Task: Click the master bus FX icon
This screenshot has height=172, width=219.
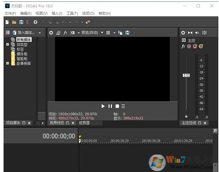Action: pos(183,46)
